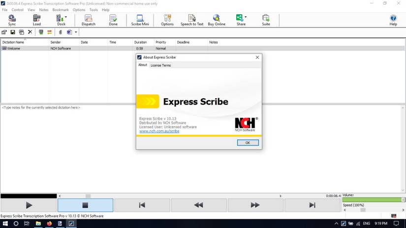This screenshot has width=406, height=228.
Task: Click the Sync toolbar icon
Action: click(12, 20)
